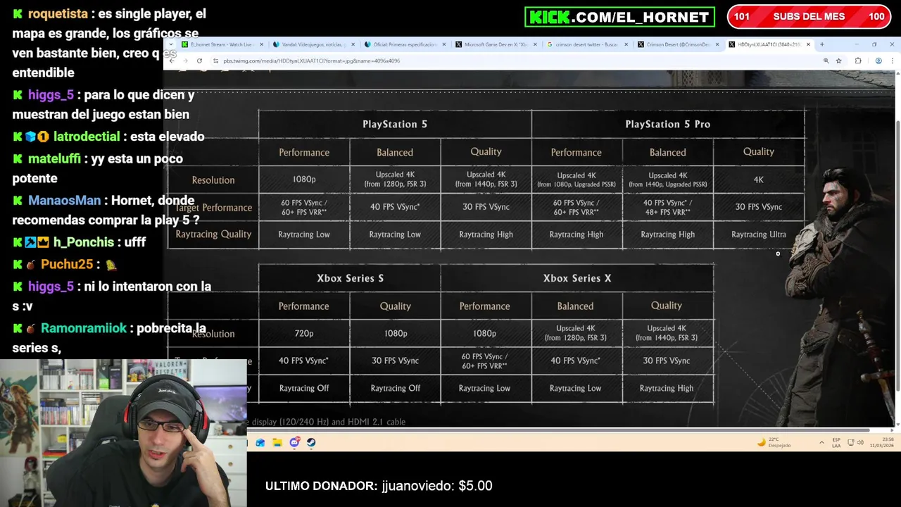Screen dimensions: 901x507
Task: Click the site info icon beside the URL
Action: (x=216, y=61)
